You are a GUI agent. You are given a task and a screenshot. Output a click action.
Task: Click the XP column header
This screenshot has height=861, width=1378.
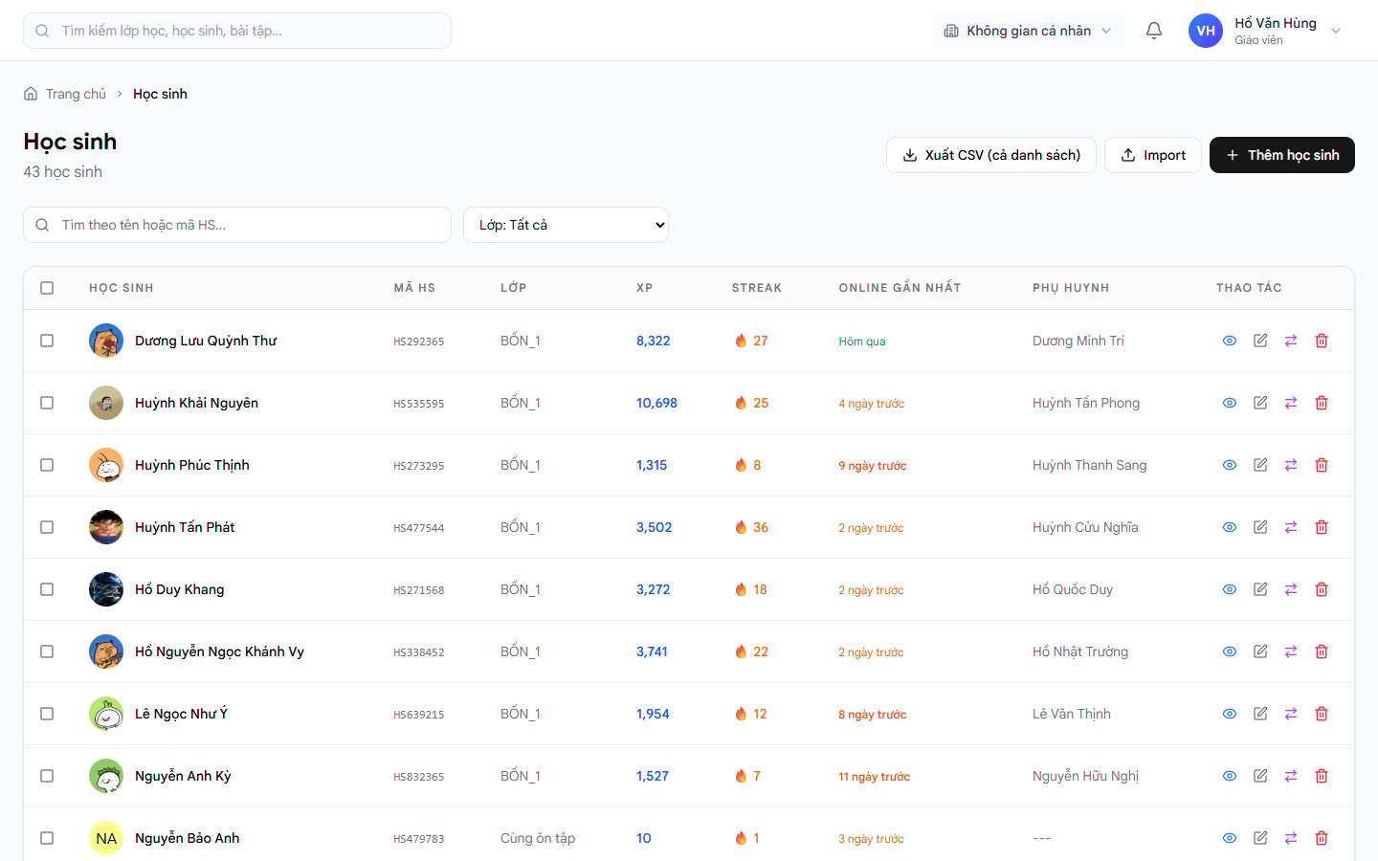tap(644, 288)
